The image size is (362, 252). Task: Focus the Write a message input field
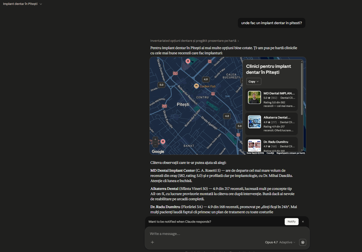coord(227,234)
